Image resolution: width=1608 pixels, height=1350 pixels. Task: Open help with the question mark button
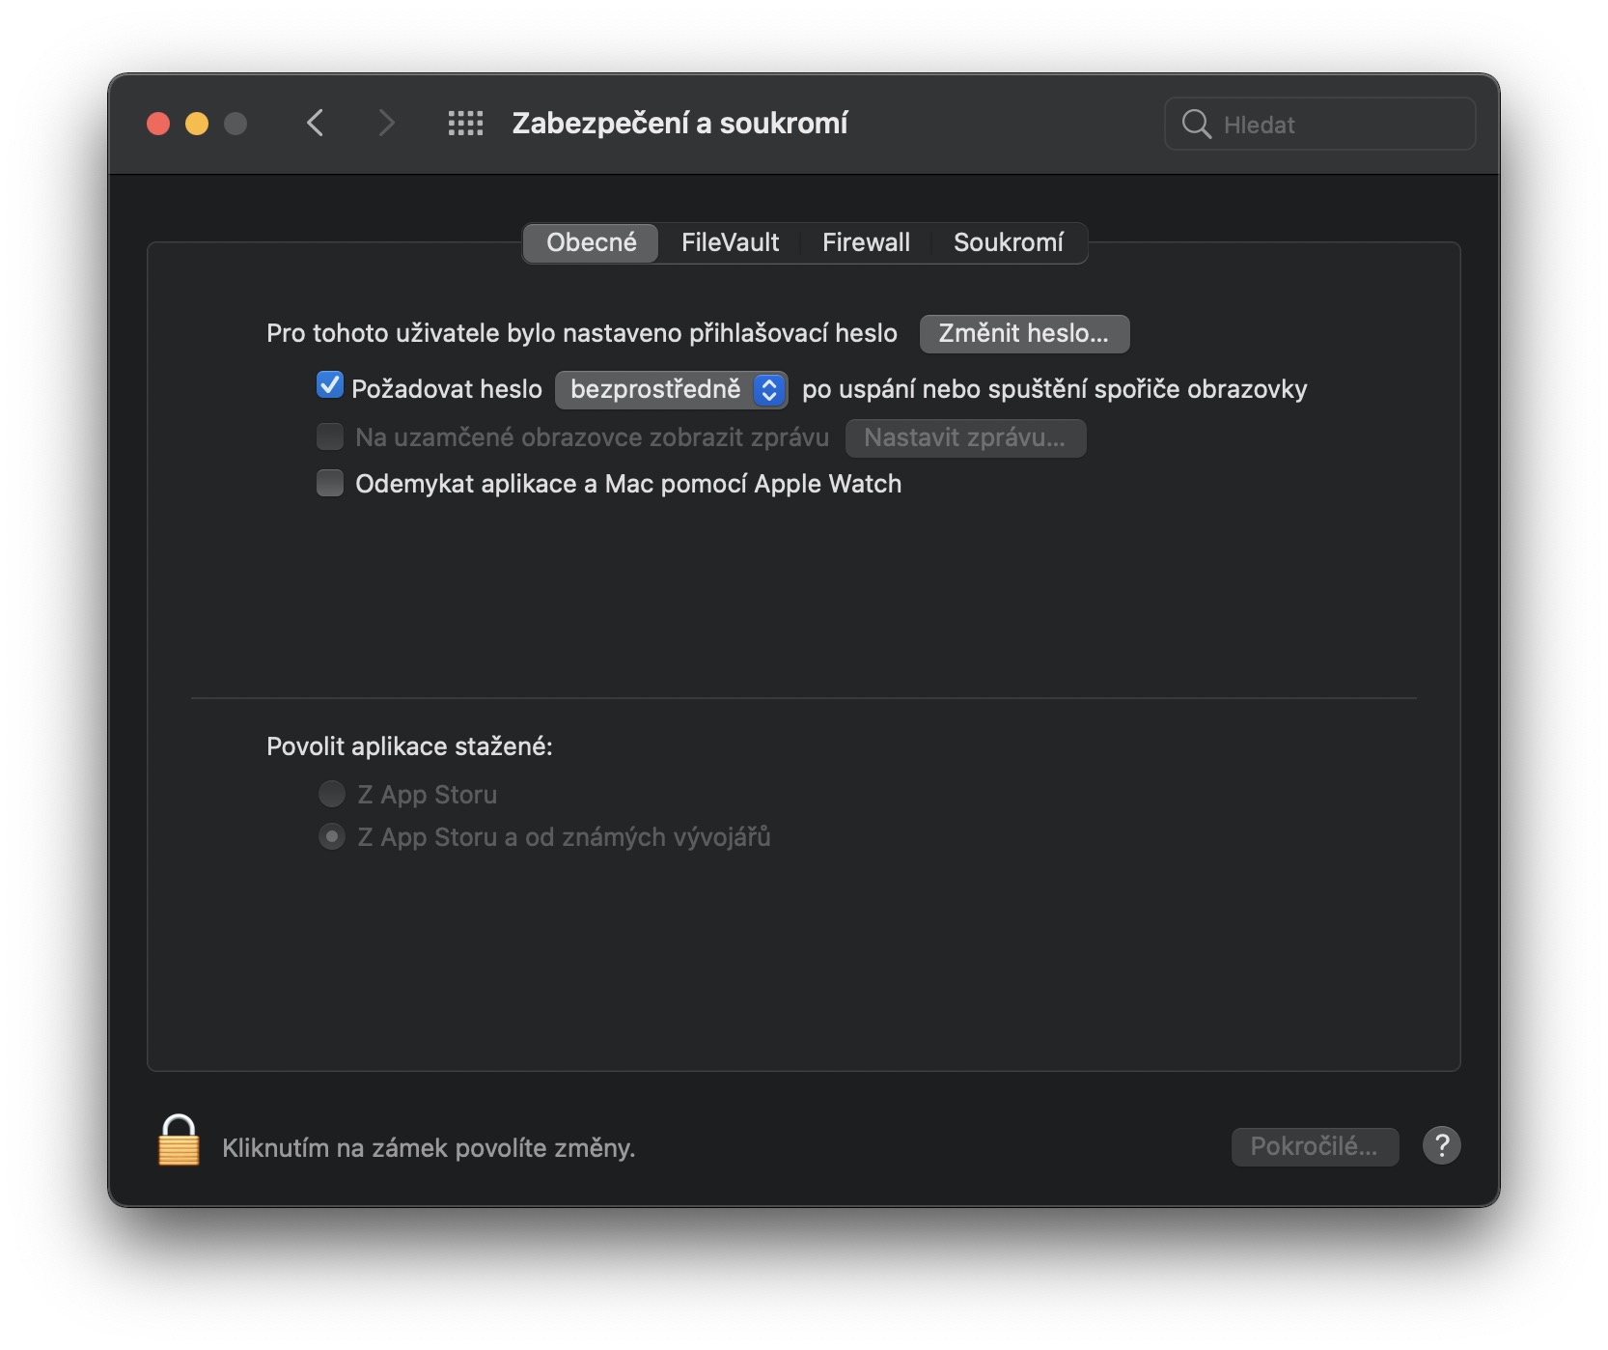(x=1441, y=1146)
